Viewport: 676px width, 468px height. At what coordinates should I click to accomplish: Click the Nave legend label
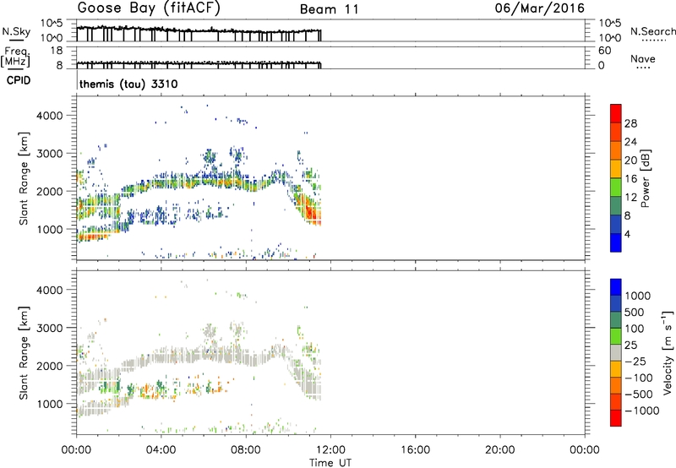click(x=643, y=58)
